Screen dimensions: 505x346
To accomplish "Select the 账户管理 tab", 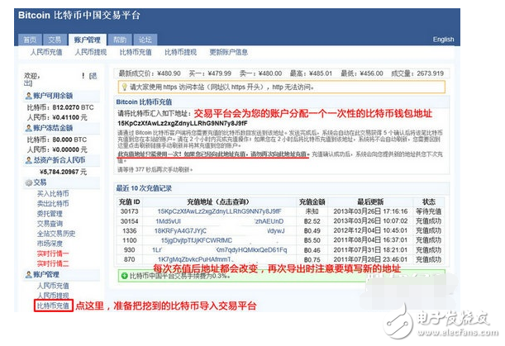I will [x=88, y=40].
